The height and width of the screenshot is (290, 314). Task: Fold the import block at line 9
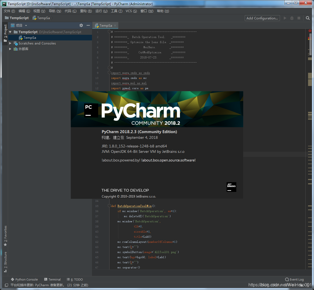coord(109,73)
